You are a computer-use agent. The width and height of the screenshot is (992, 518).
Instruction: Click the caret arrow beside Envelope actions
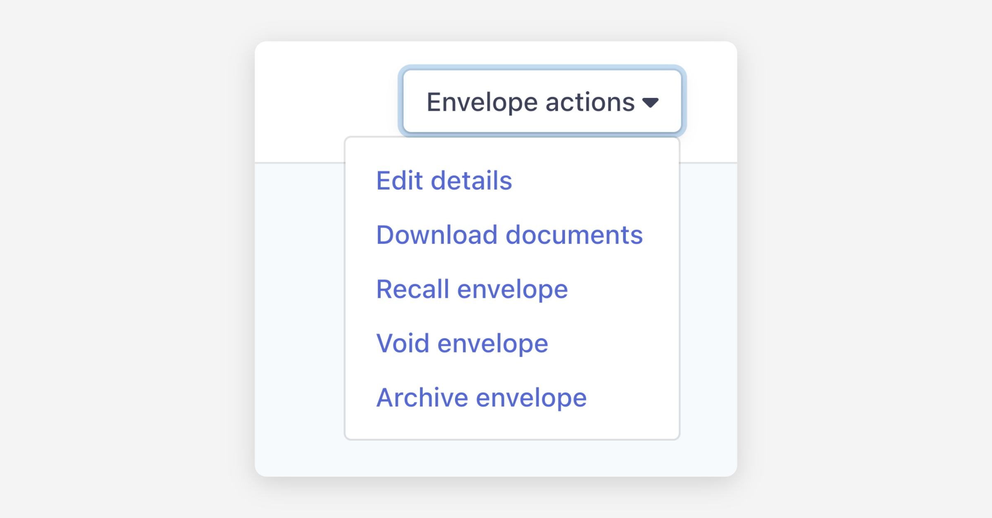(650, 102)
